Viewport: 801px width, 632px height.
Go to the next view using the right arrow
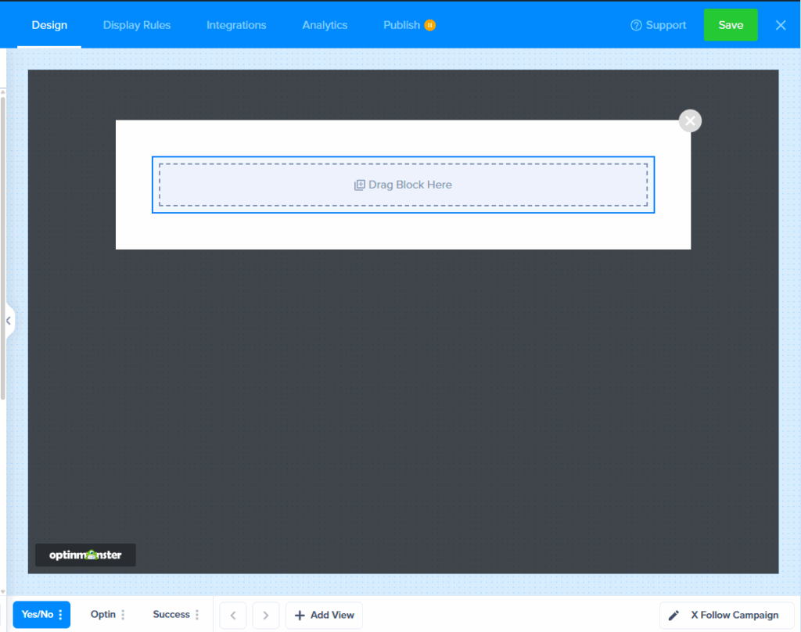pos(265,615)
